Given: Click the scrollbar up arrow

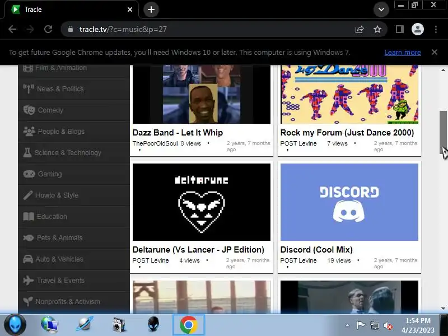Looking at the screenshot, I should 443,69.
